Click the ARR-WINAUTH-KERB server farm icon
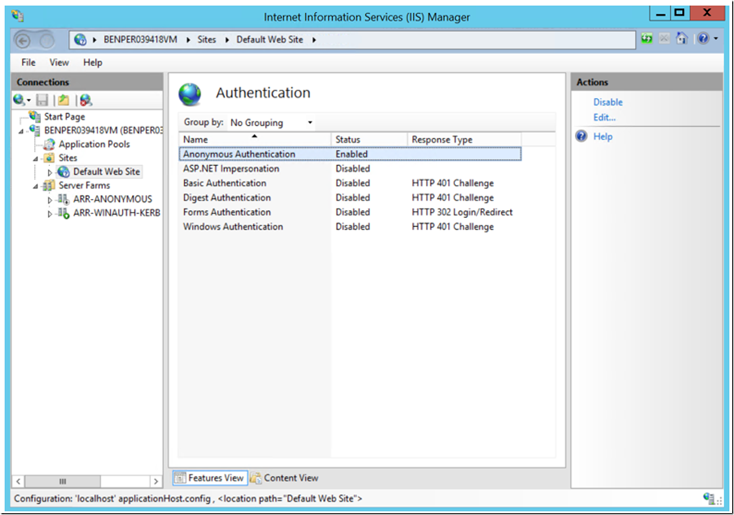 64,213
